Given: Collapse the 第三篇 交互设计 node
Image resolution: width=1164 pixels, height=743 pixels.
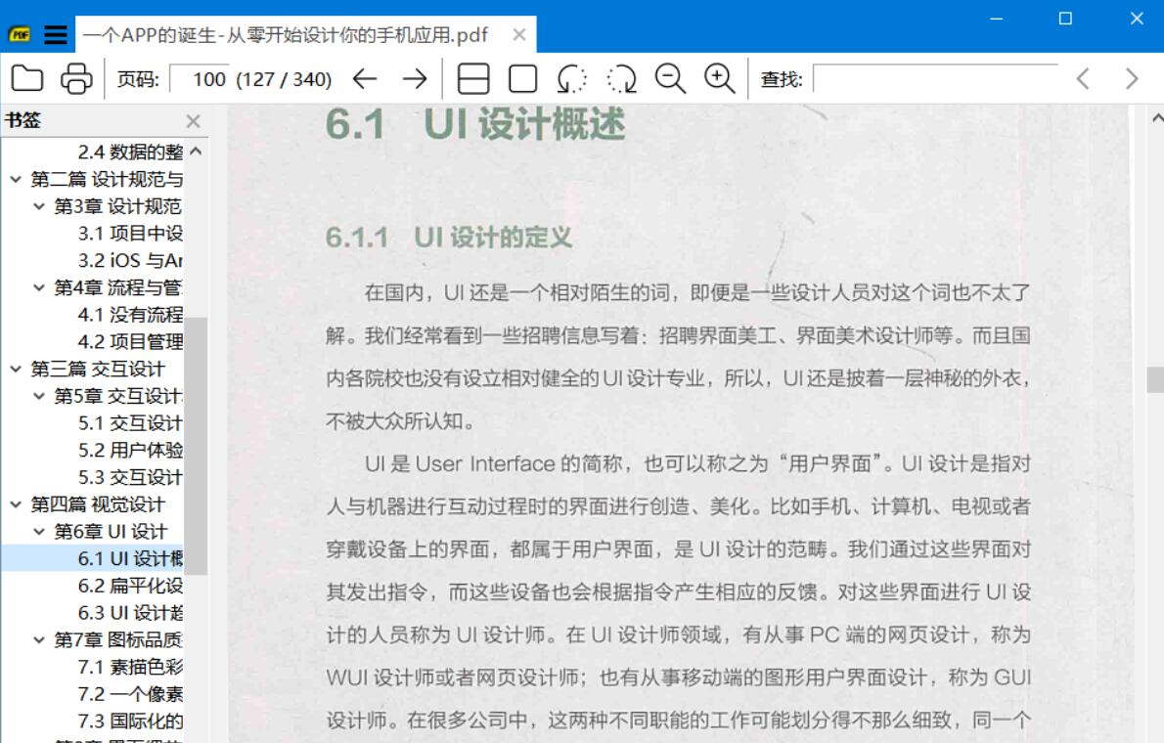Looking at the screenshot, I should click(15, 369).
